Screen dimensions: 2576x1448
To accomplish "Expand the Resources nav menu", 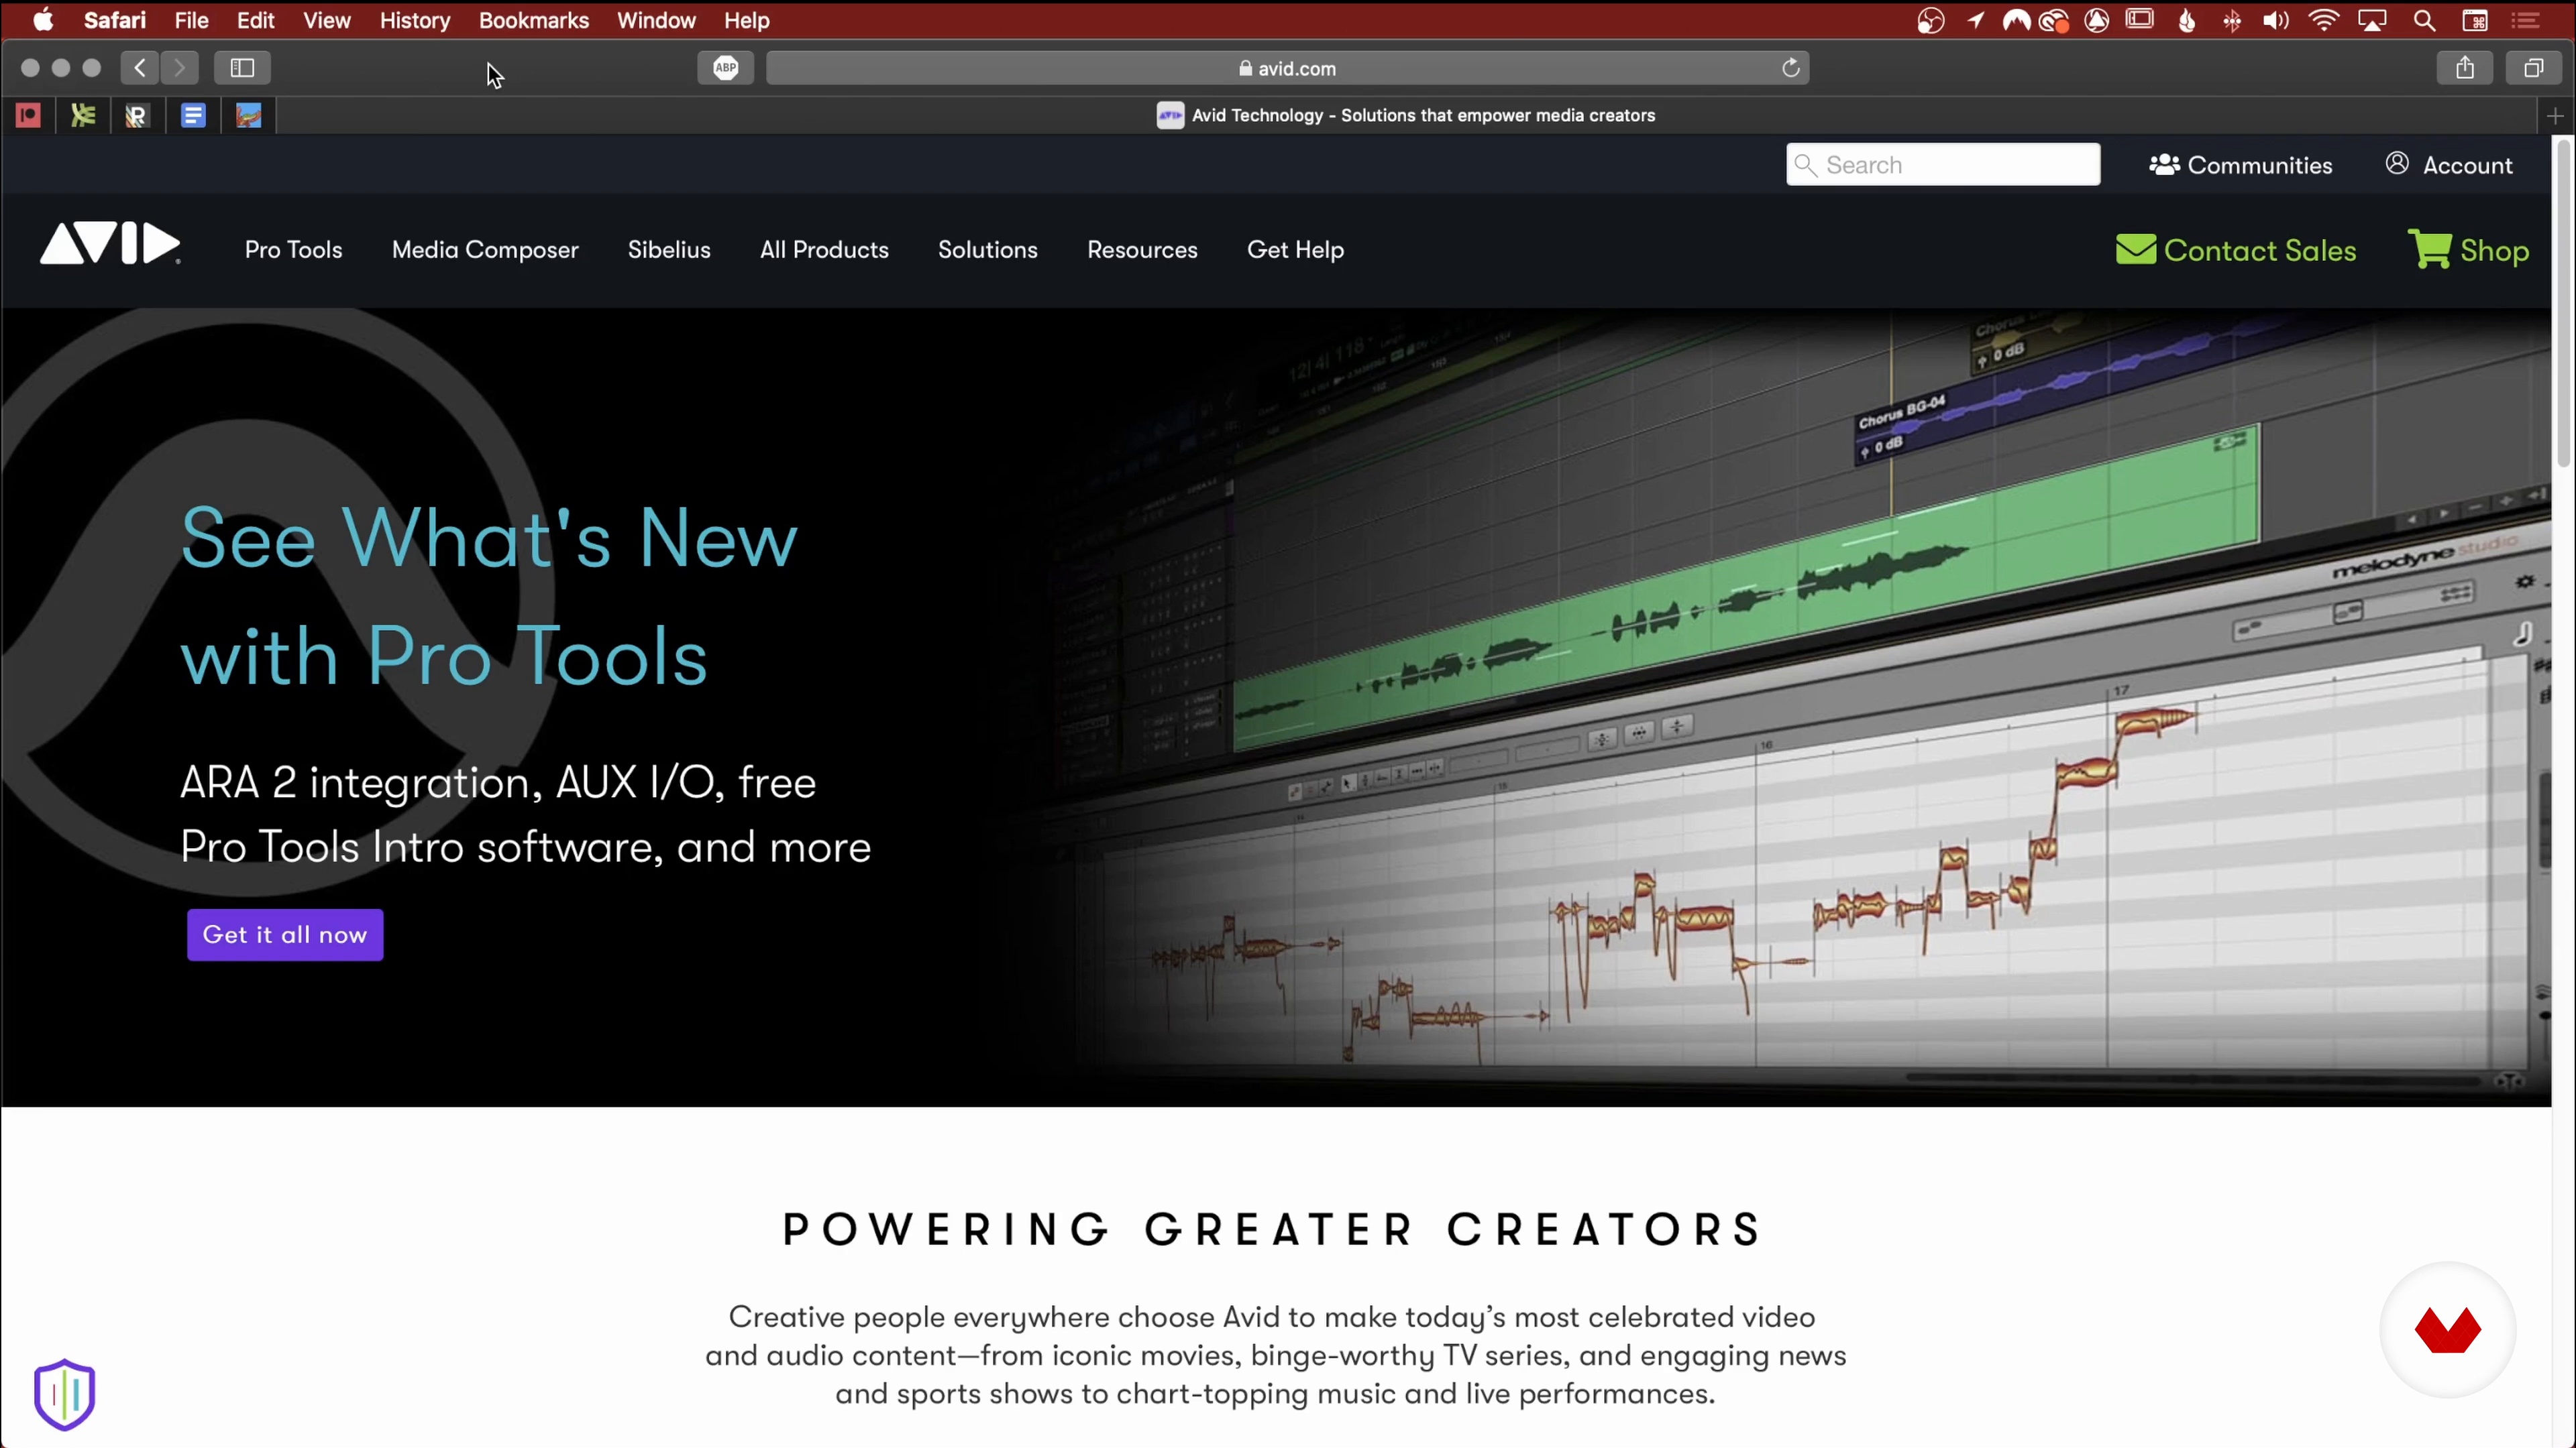I will click(x=1142, y=250).
